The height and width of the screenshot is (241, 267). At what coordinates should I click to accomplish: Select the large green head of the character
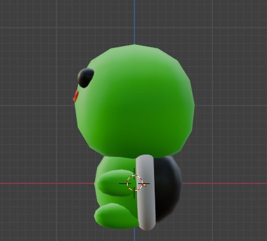(x=134, y=101)
